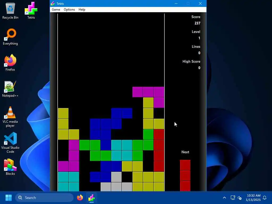Click the muted volume tray icon
This screenshot has height=204, width=272.
coord(240,198)
